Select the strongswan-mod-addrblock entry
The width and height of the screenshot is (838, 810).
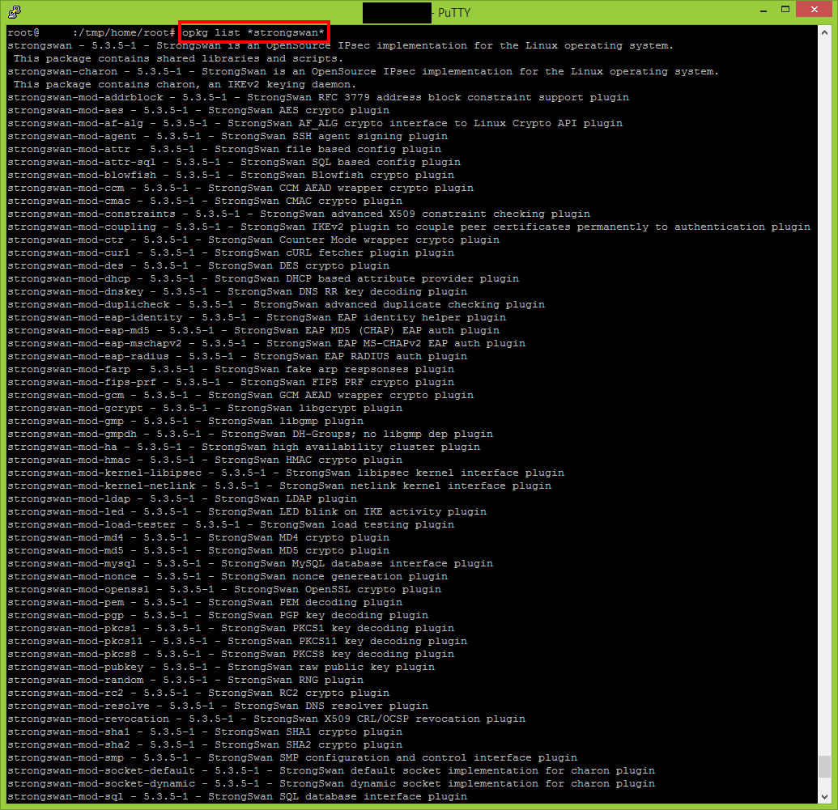(318, 97)
